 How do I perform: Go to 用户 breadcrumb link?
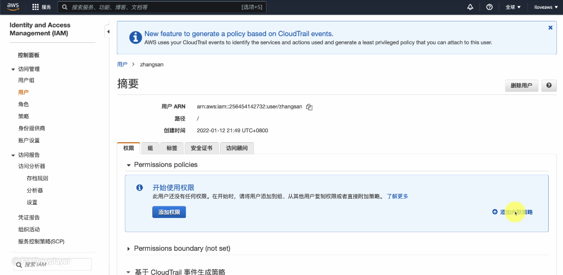coord(122,65)
